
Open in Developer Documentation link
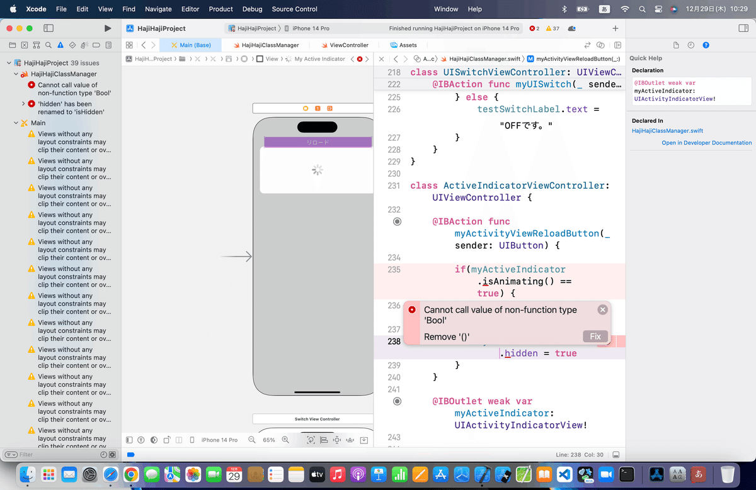pos(706,143)
